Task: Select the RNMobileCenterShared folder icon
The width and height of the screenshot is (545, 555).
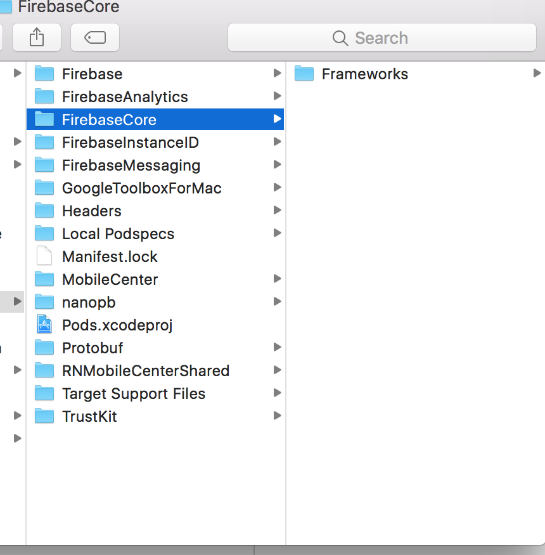Action: click(x=44, y=370)
